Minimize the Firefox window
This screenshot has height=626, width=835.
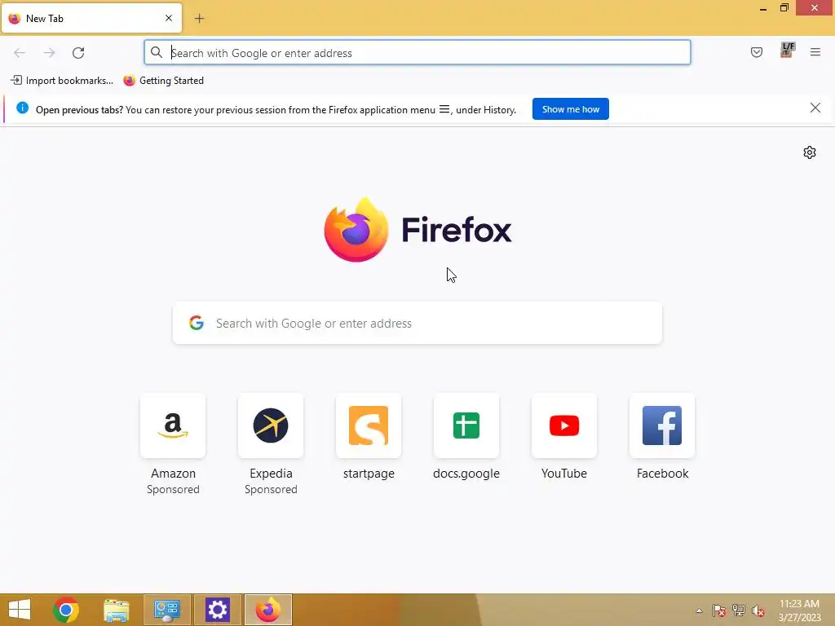pos(762,8)
